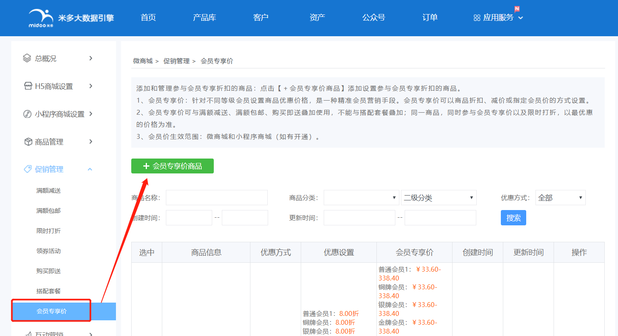Image resolution: width=618 pixels, height=336 pixels.
Task: Open 订单 in top navigation
Action: (430, 17)
